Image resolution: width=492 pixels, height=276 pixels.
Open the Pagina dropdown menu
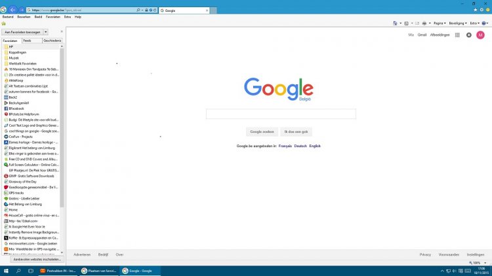pyautogui.click(x=438, y=23)
